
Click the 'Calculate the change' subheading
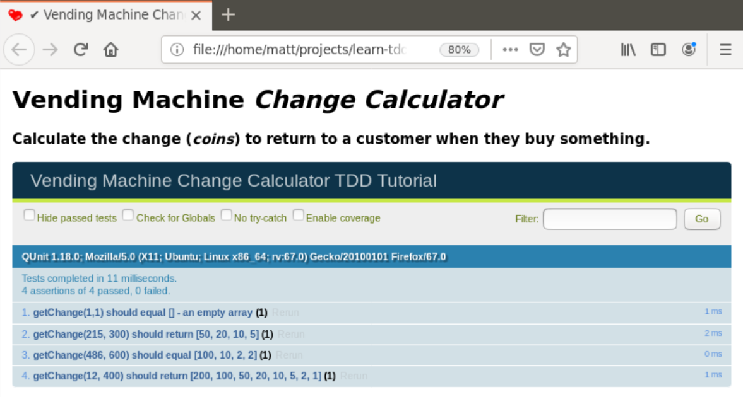[x=331, y=139]
